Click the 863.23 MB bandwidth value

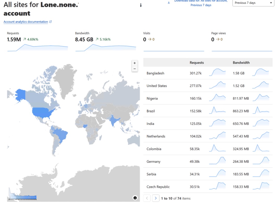pos(241,111)
